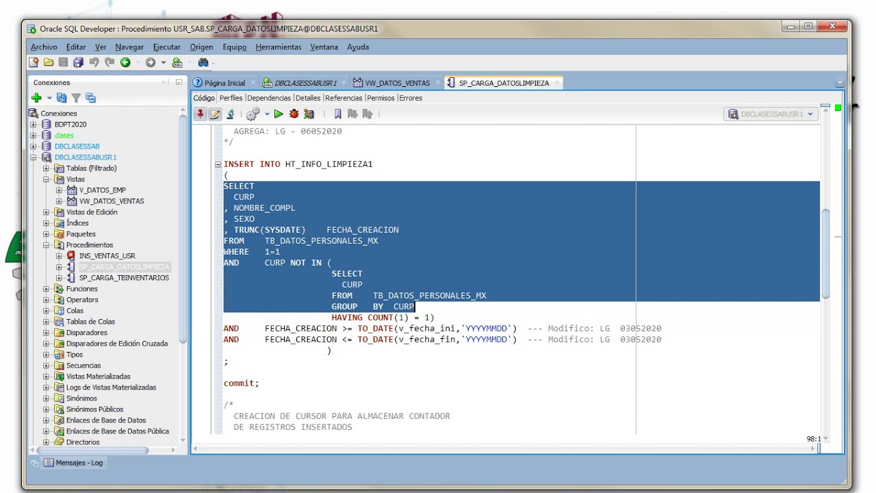Open the Ejecutar menu
This screenshot has width=876, height=493.
tap(166, 47)
